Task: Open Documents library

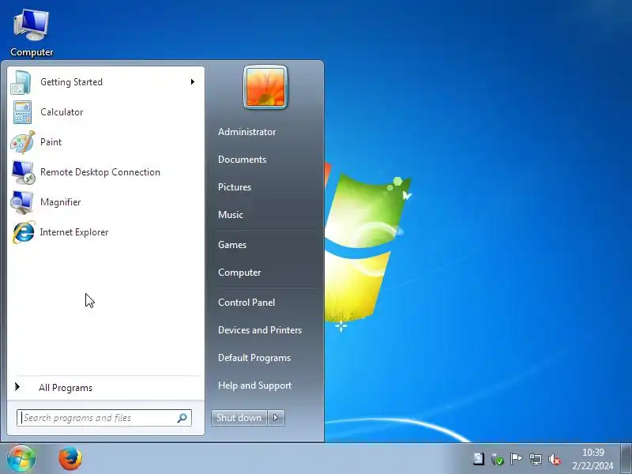Action: pyautogui.click(x=243, y=160)
